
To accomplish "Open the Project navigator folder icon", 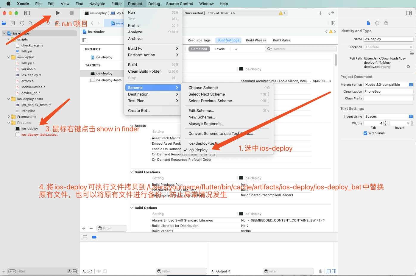I will click(x=4, y=23).
